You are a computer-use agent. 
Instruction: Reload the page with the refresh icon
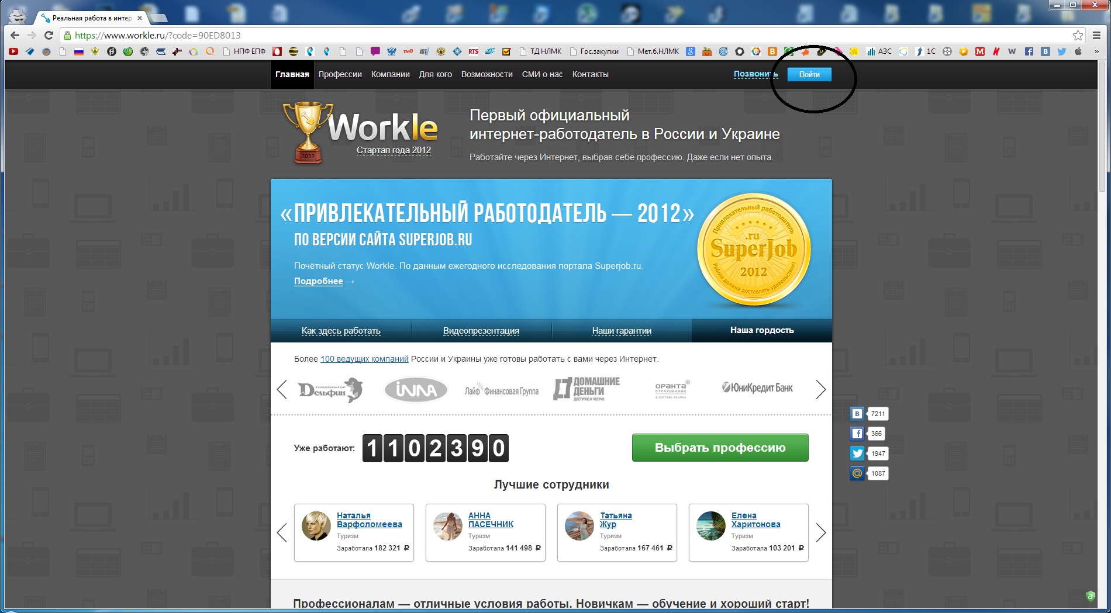click(49, 35)
